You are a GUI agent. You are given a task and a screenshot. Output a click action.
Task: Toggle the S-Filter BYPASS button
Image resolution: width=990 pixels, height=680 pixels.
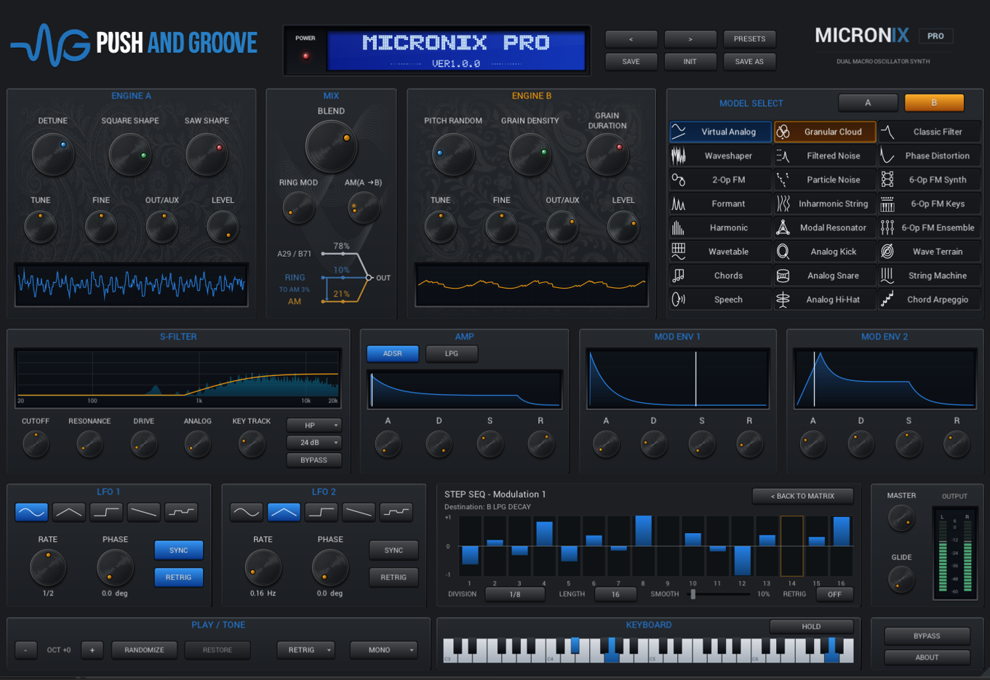point(314,460)
